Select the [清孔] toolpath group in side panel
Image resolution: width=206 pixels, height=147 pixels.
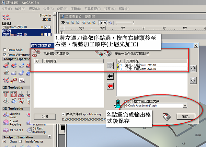7,23
